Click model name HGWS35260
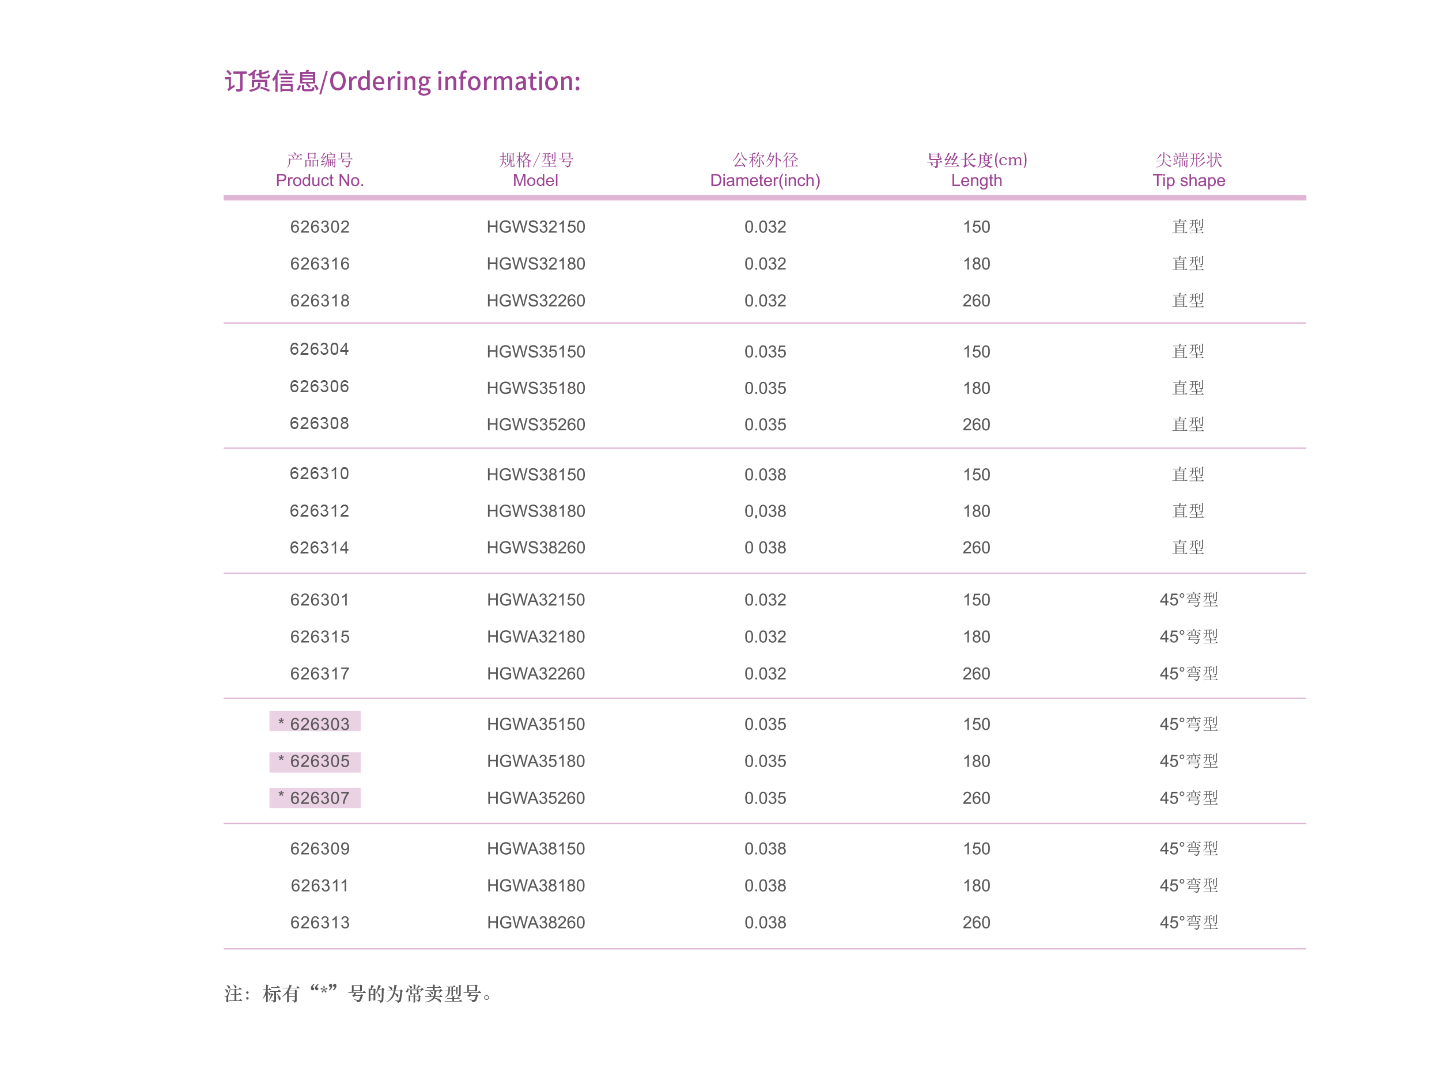 coord(536,424)
